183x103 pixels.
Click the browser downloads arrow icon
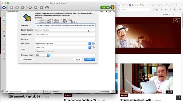point(166,9)
